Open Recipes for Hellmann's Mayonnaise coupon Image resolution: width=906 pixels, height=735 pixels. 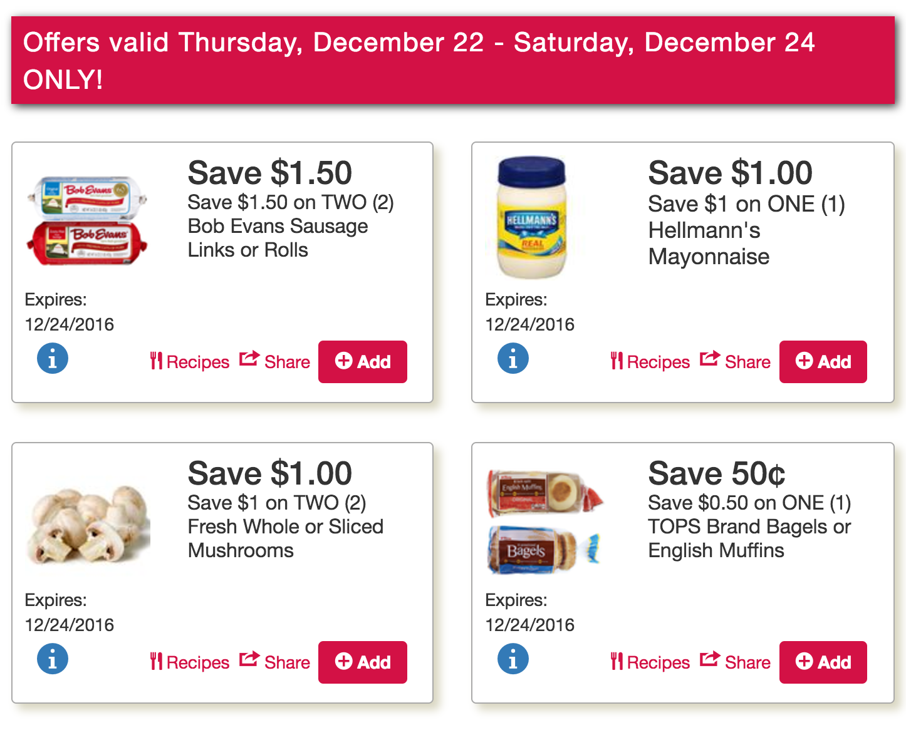(650, 362)
